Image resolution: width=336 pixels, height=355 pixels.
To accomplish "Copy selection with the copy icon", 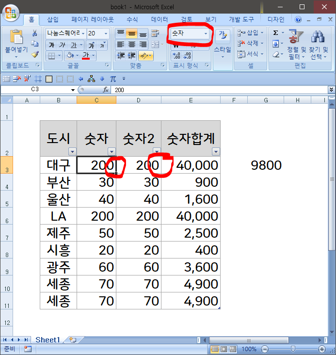I will tap(34, 44).
